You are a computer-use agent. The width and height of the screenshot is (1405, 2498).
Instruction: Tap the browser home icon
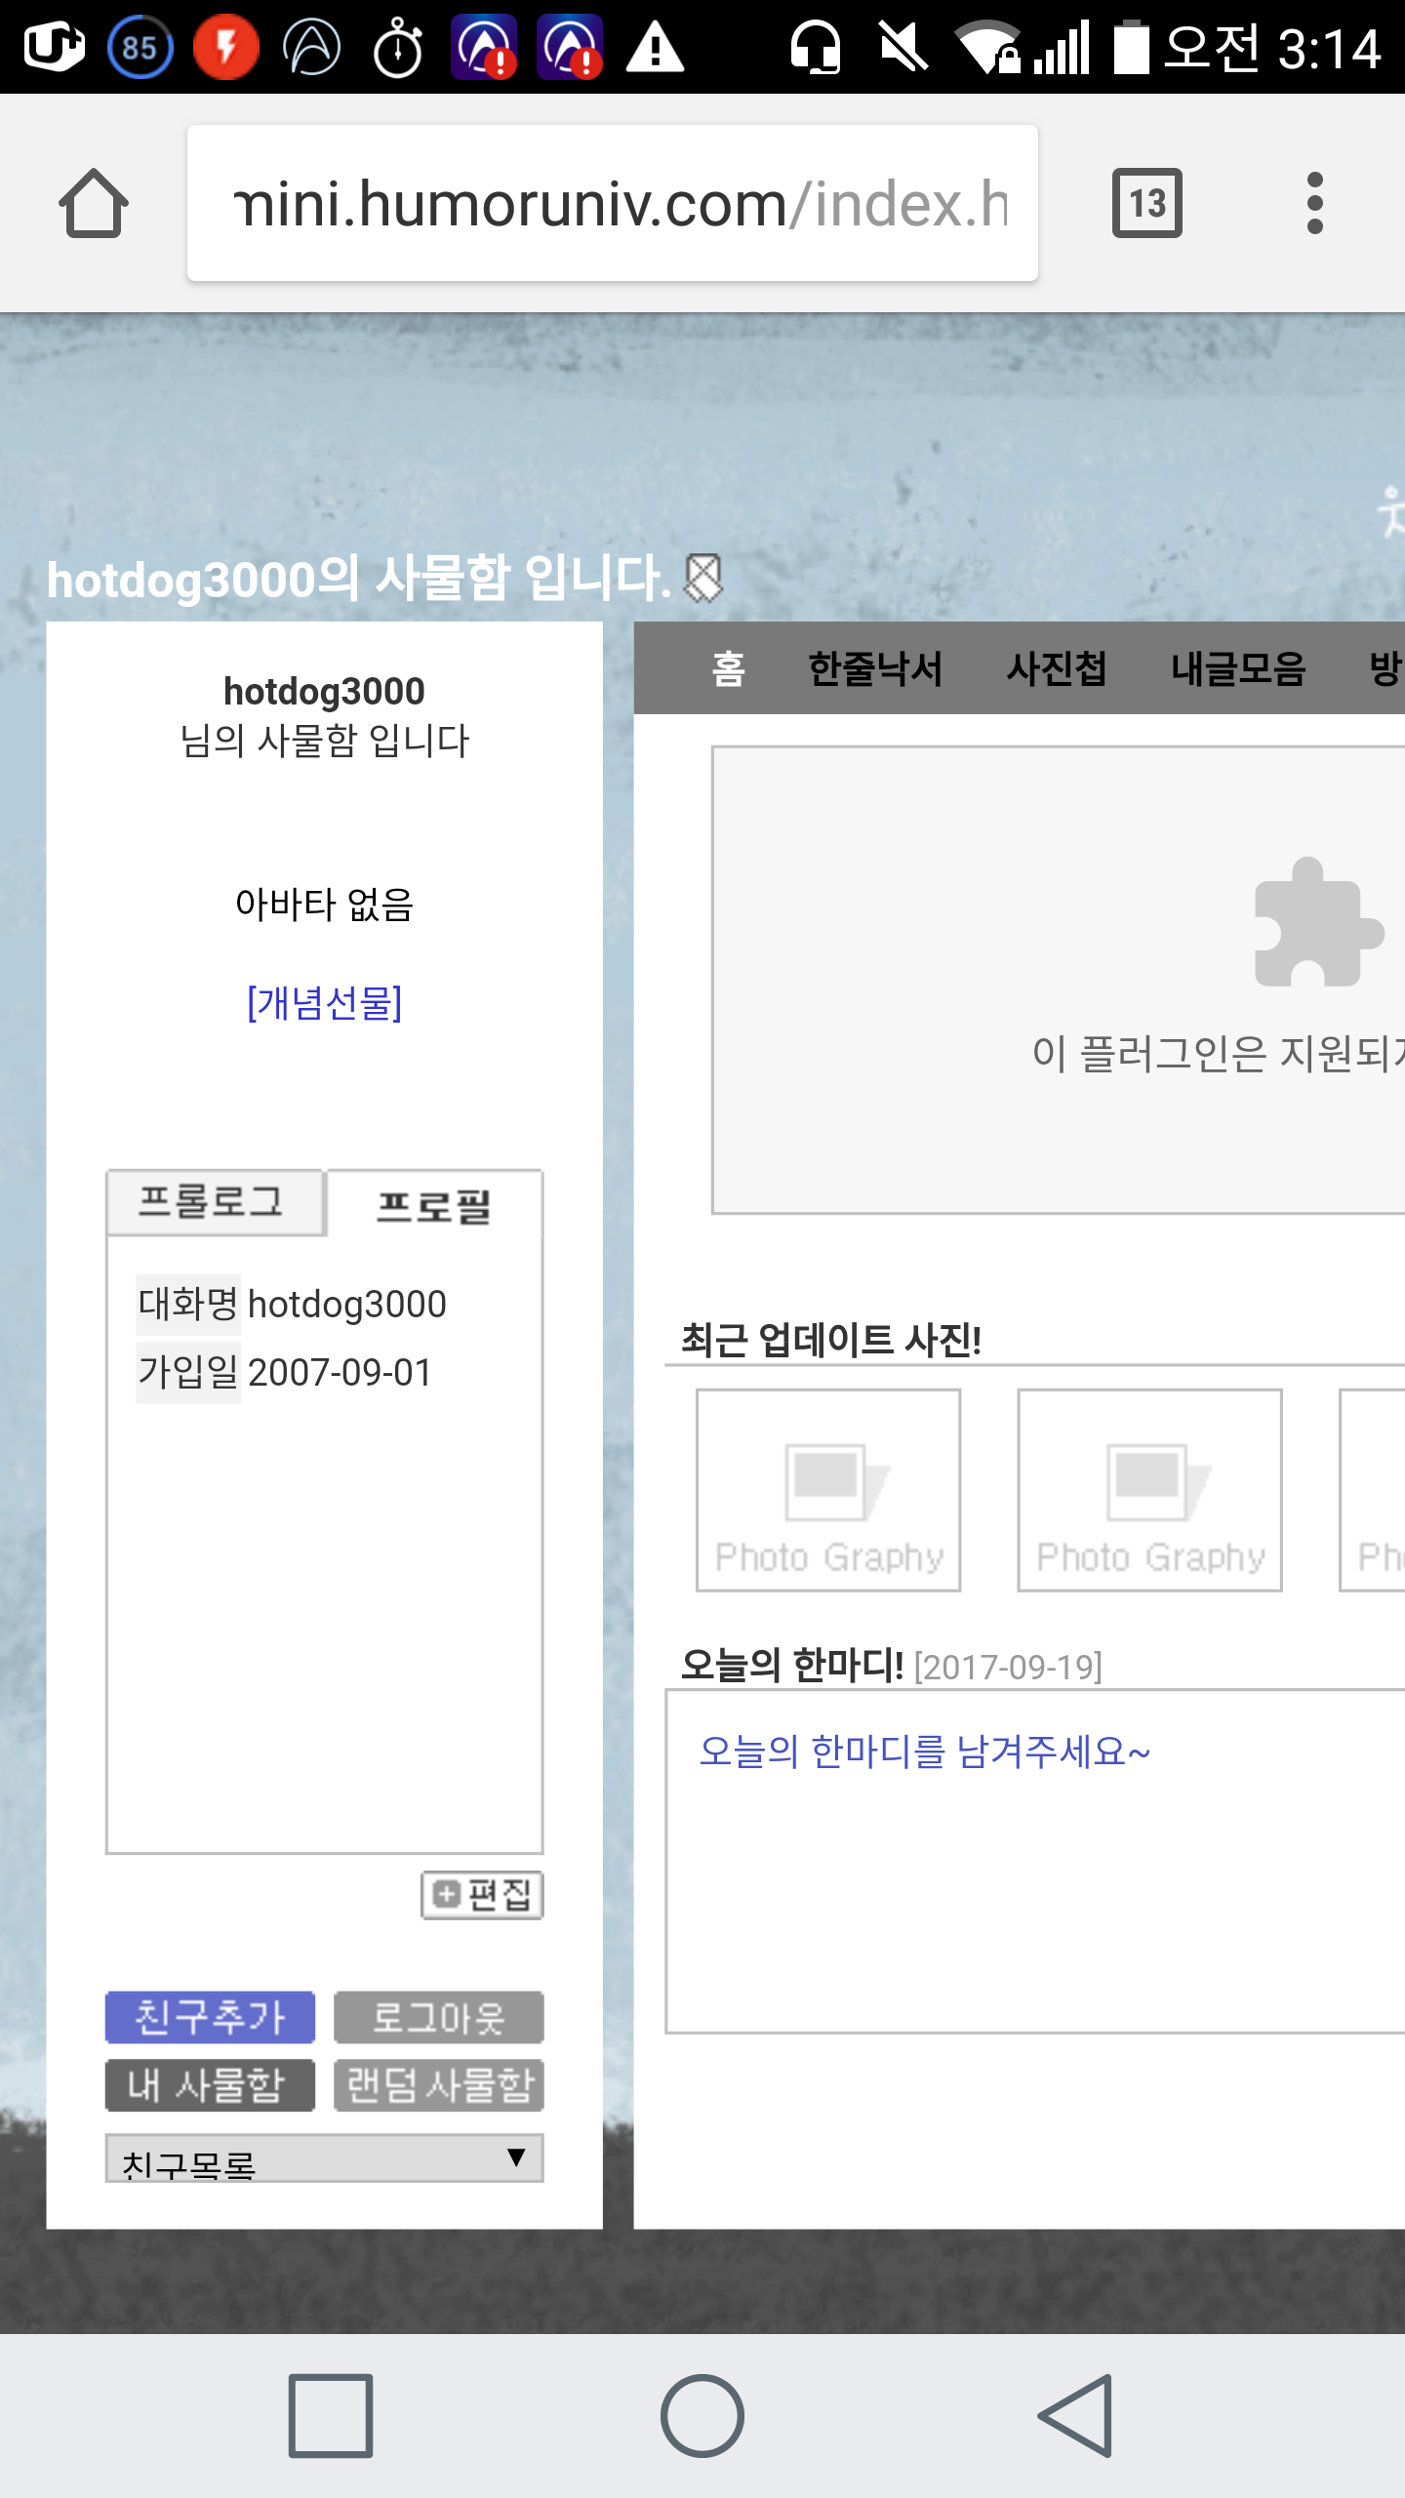(x=94, y=203)
